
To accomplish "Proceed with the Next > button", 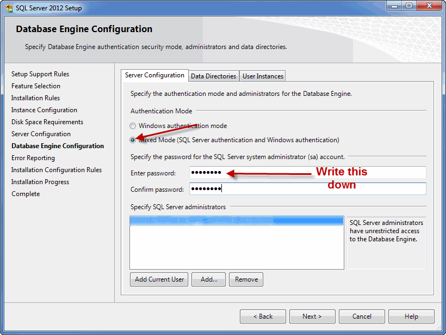I will [312, 316].
